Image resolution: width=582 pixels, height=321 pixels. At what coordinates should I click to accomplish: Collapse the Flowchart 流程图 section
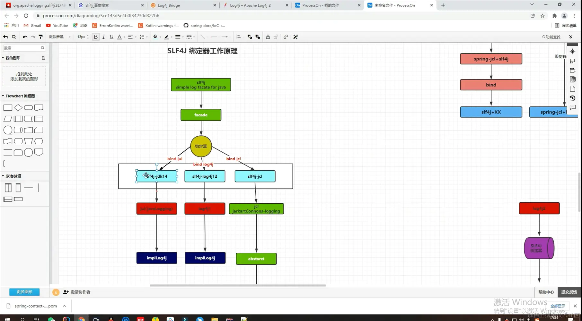(3, 96)
